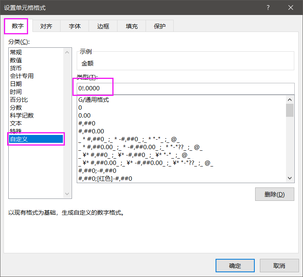Select 常规 in the category list

[36, 52]
